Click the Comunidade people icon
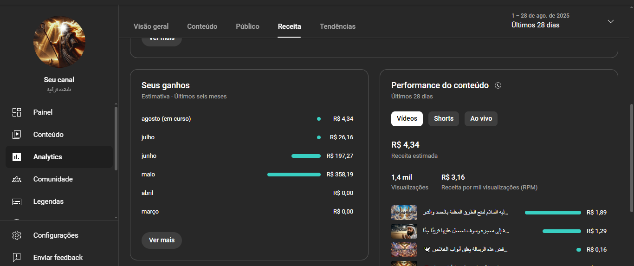Viewport: 634px width, 266px height. [x=17, y=179]
